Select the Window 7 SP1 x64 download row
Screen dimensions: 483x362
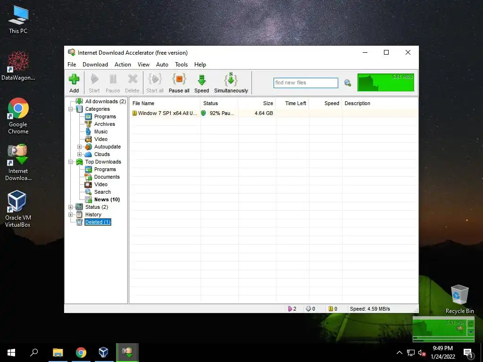(274, 113)
